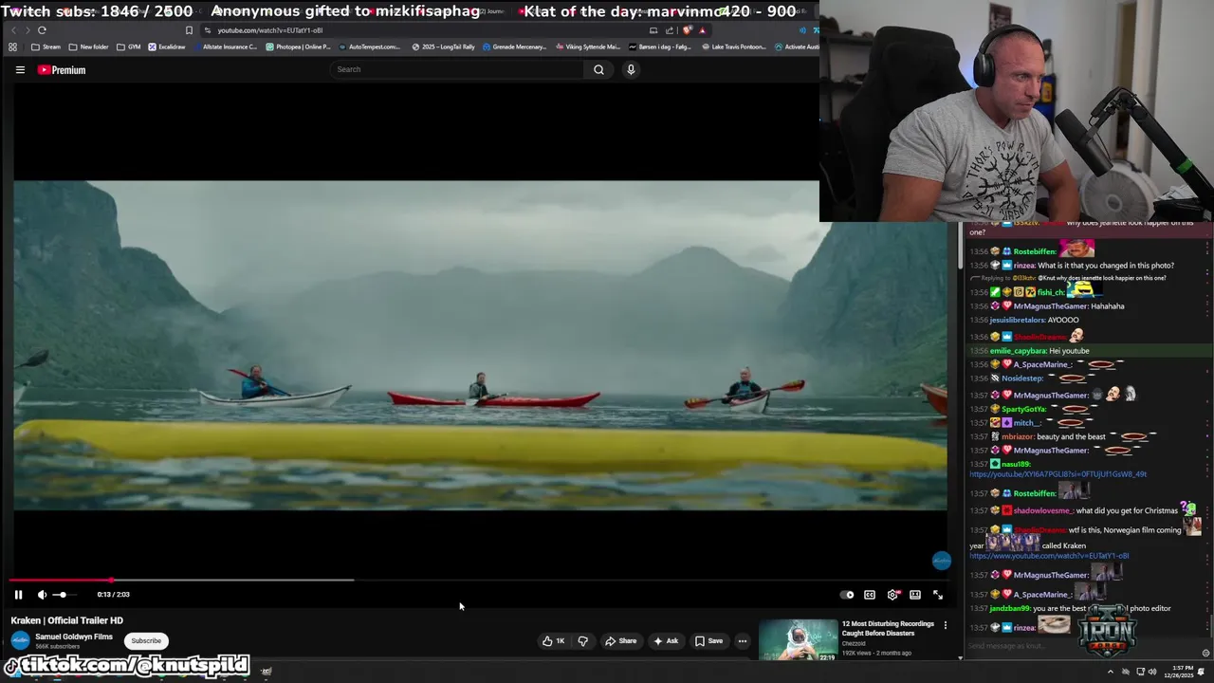Open the 12 Most Disturbing Recordings thumbnail

[x=798, y=640]
